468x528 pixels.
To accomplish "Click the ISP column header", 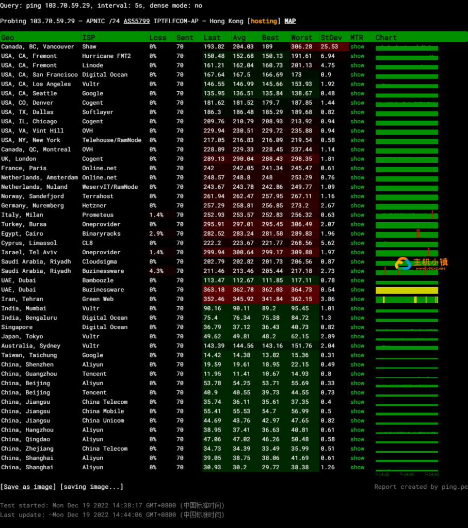I will (x=88, y=38).
